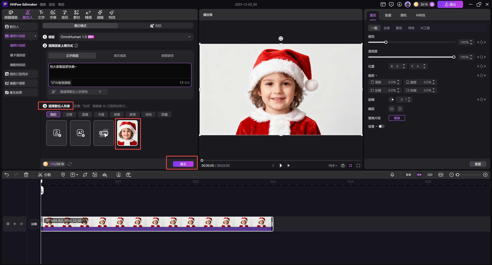Open the 轉場 transitions panel
The height and width of the screenshot is (265, 492).
(x=88, y=15)
